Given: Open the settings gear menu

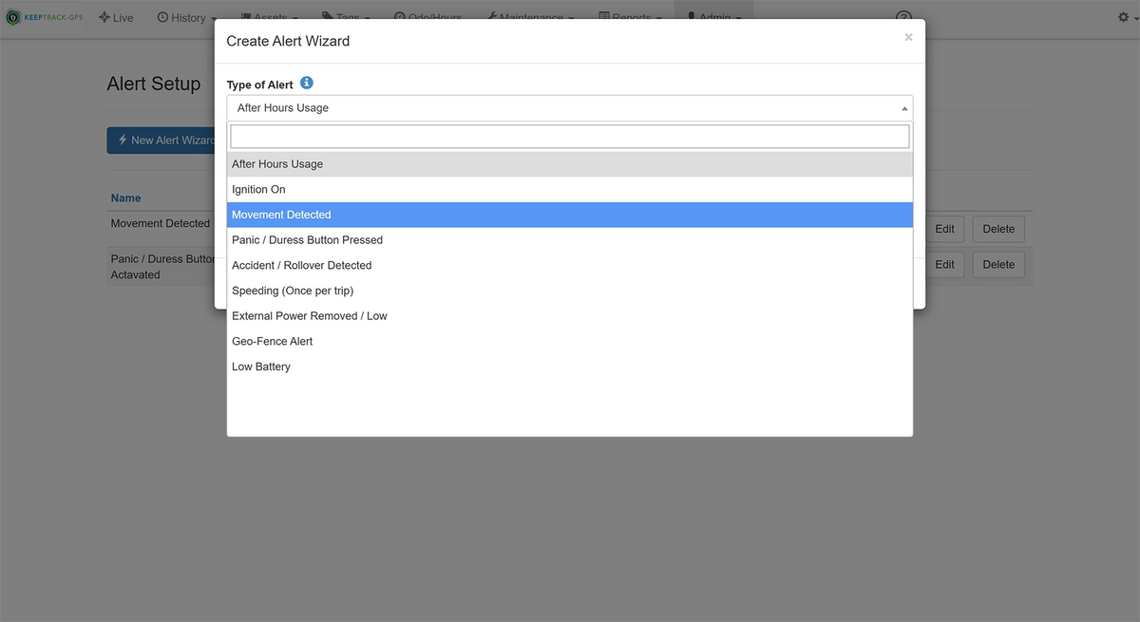Looking at the screenshot, I should pyautogui.click(x=1121, y=16).
